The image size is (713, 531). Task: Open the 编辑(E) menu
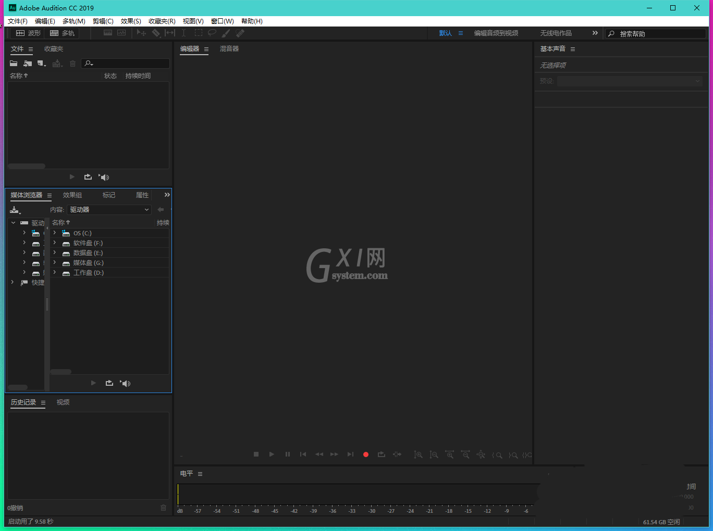(45, 21)
